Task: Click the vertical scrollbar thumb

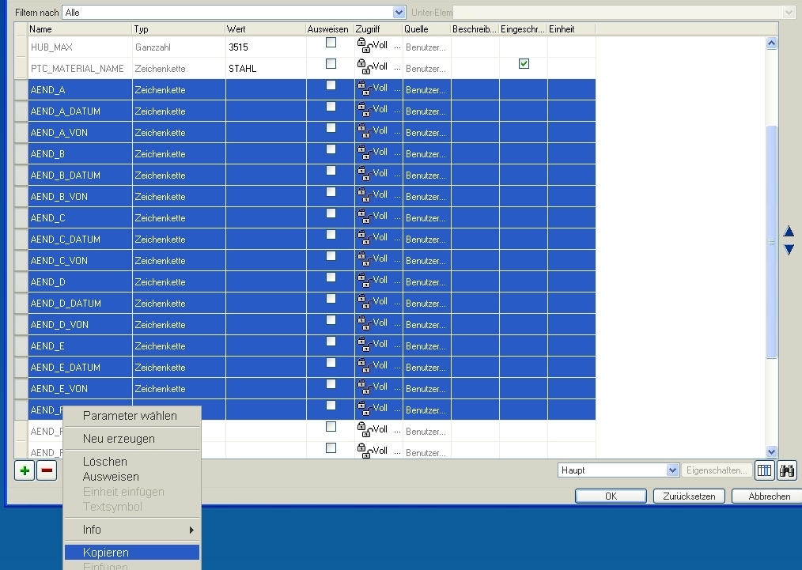Action: tap(771, 242)
